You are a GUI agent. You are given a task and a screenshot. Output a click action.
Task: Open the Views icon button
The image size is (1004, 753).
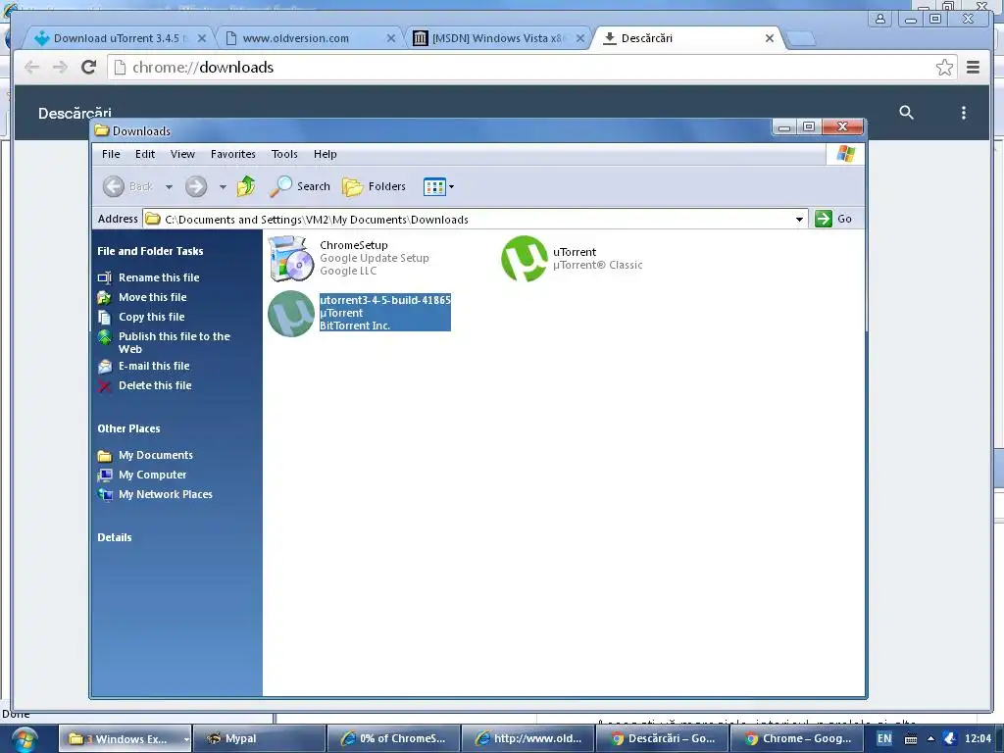click(x=434, y=186)
